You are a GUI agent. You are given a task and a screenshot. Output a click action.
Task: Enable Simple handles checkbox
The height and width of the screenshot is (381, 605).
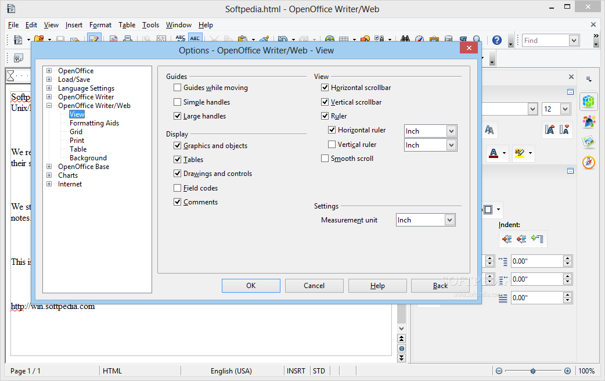click(178, 102)
